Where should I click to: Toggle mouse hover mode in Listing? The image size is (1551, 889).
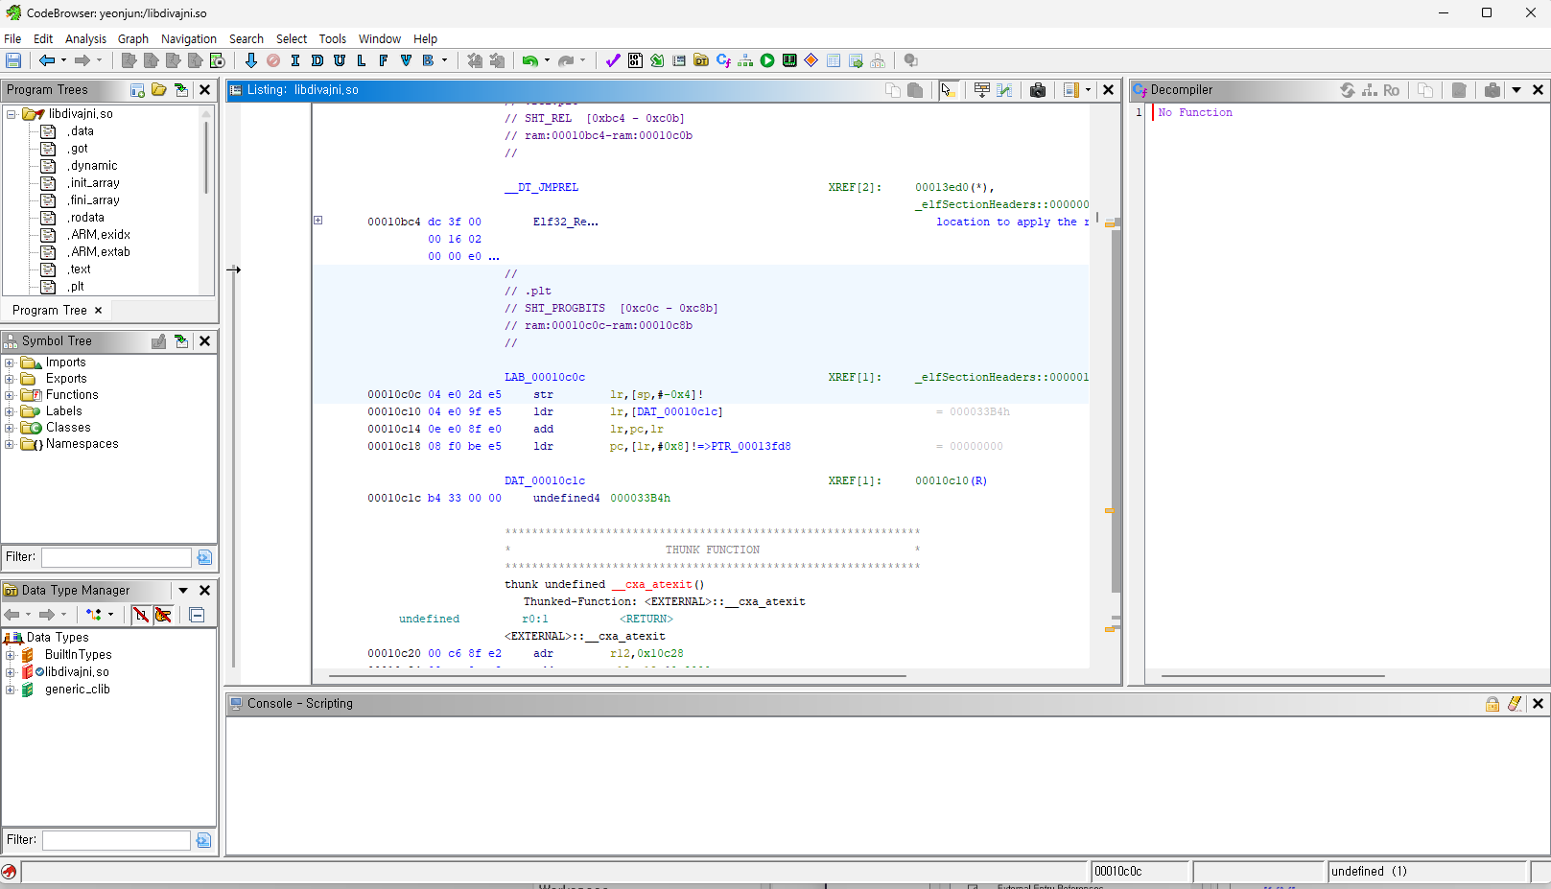pos(948,90)
